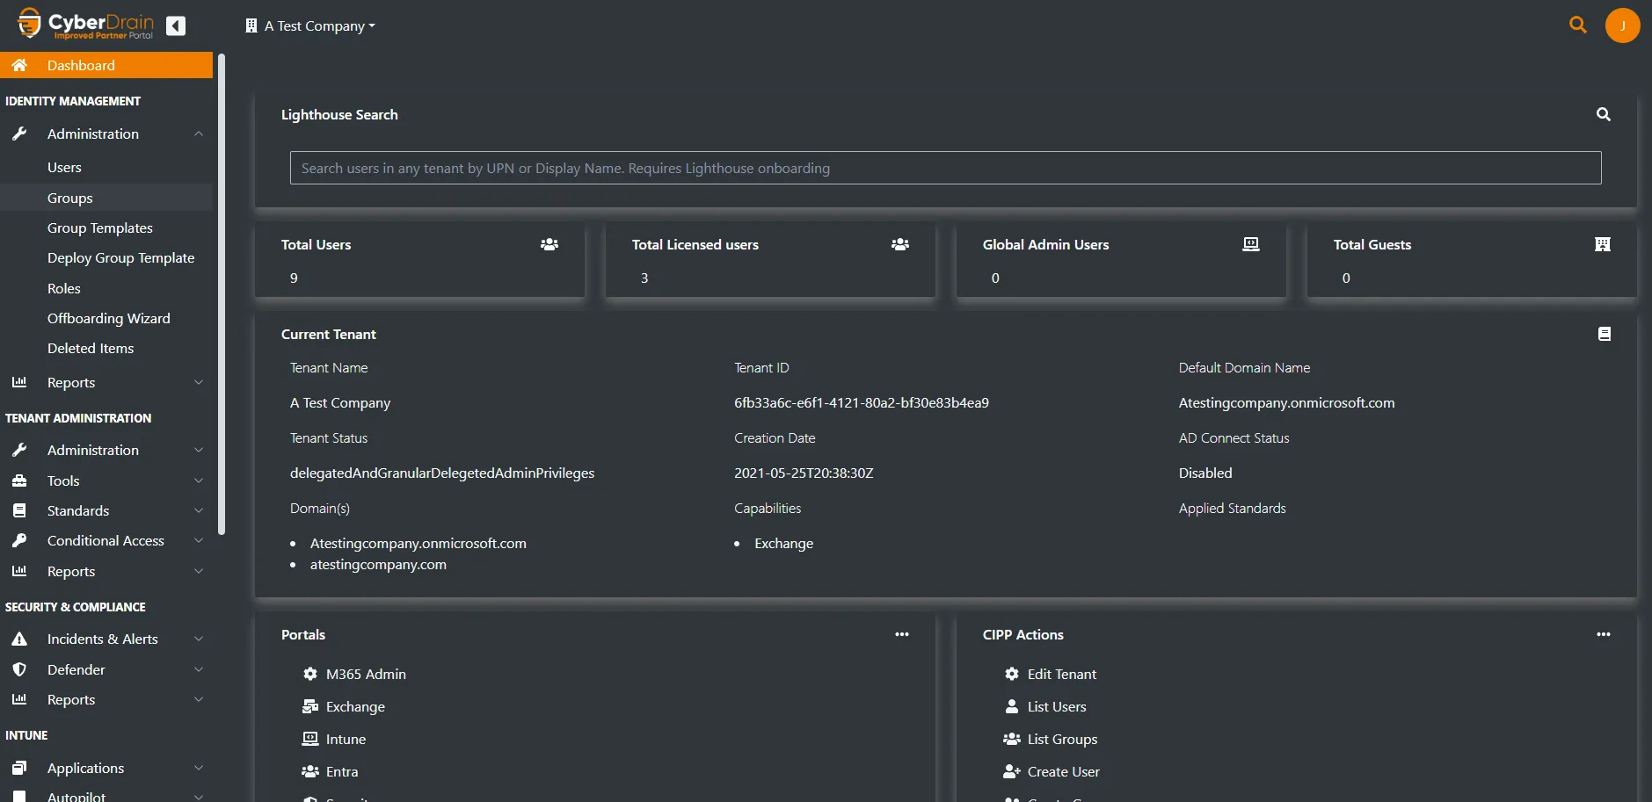Click the building icon beside tenant name

point(251,26)
